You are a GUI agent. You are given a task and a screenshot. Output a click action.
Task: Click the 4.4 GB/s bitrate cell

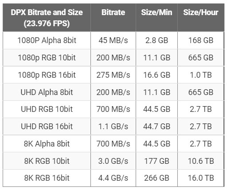(x=113, y=178)
